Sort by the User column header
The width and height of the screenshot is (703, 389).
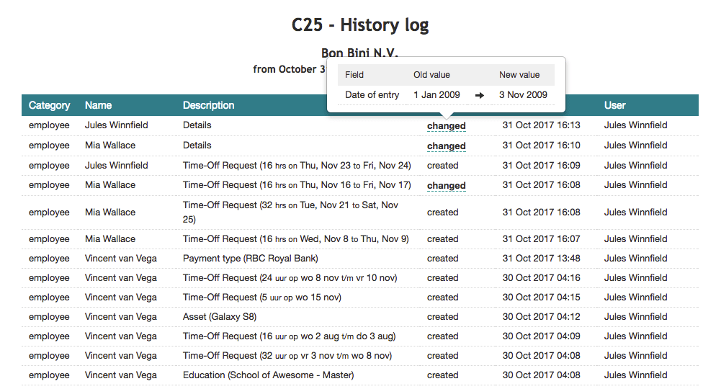pos(614,105)
